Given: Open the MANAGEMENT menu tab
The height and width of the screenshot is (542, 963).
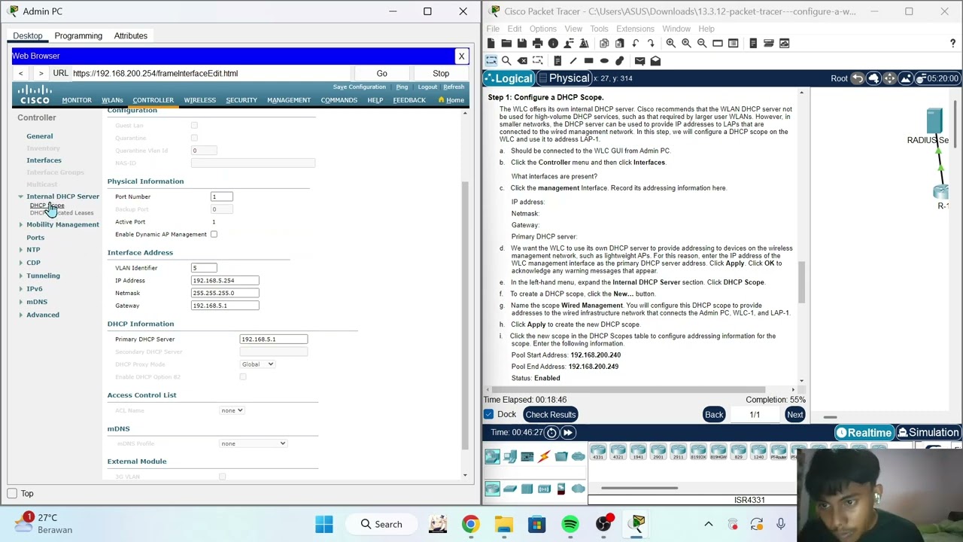Looking at the screenshot, I should [289, 100].
